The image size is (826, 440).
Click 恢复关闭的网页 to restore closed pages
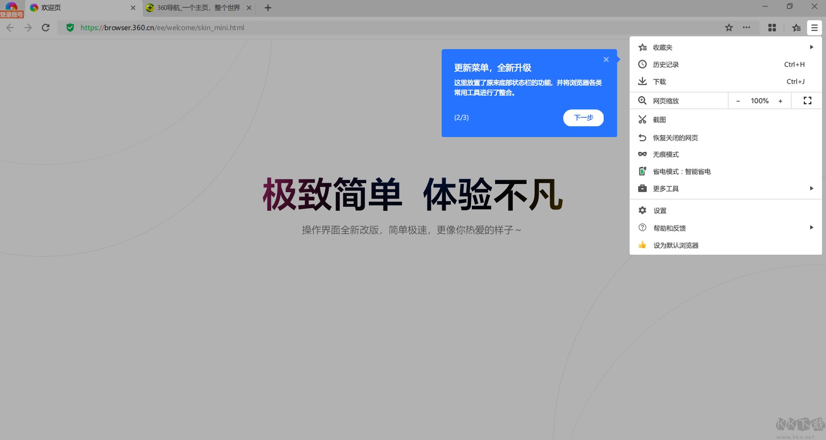click(x=674, y=137)
